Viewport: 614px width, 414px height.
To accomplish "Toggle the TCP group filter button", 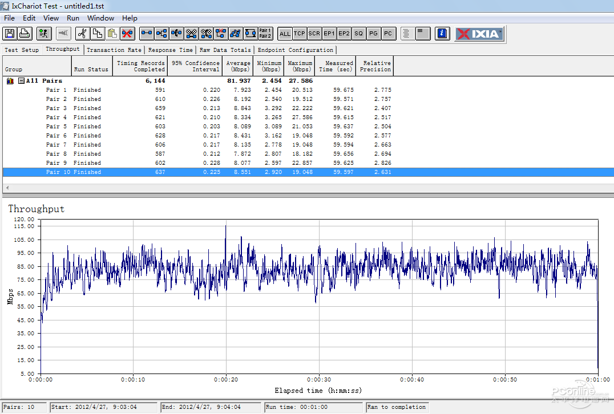I will 300,34.
